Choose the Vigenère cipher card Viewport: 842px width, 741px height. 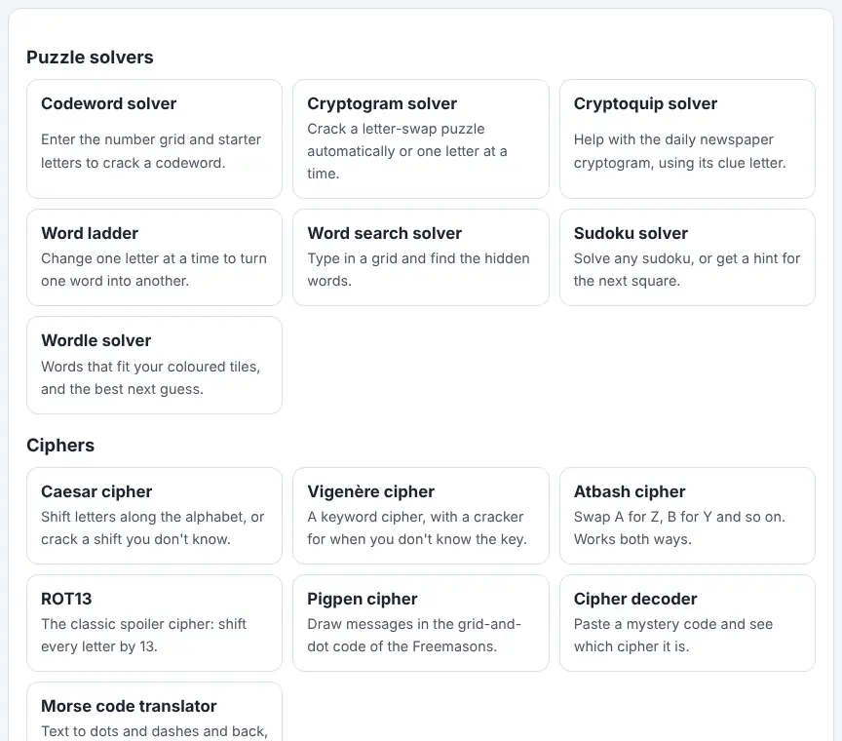tap(420, 516)
